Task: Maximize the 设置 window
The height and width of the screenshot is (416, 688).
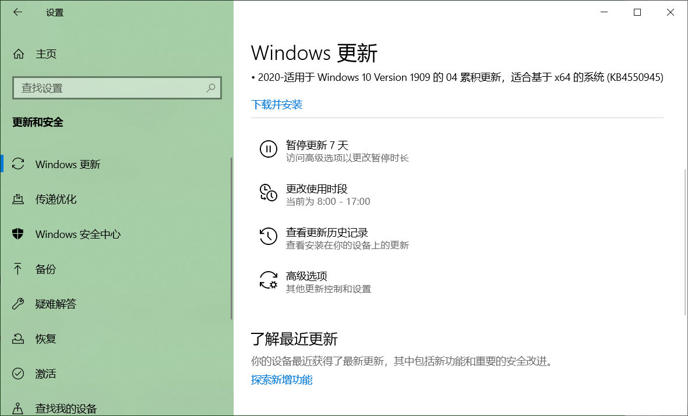Action: coord(637,12)
